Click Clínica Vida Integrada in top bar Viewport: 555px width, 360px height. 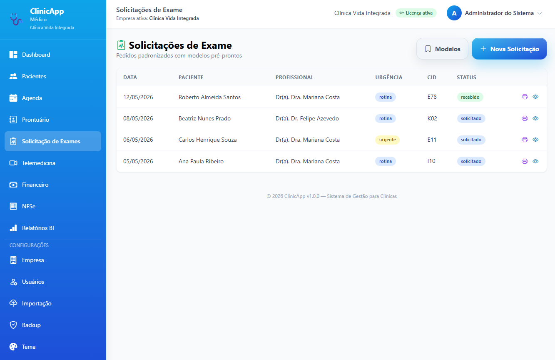pos(362,13)
